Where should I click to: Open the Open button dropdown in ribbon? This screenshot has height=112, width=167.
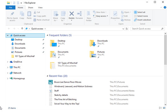pyautogui.click(x=130, y=12)
